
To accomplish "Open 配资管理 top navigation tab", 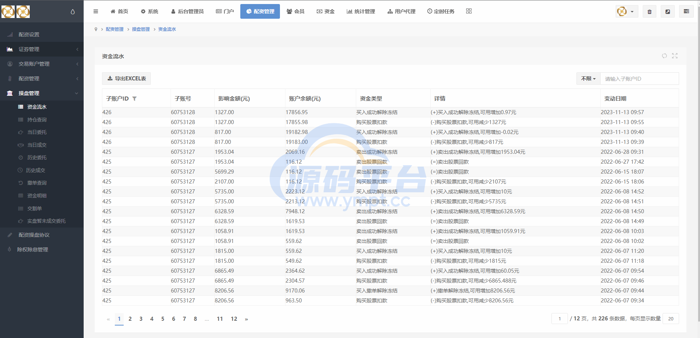I will (260, 11).
